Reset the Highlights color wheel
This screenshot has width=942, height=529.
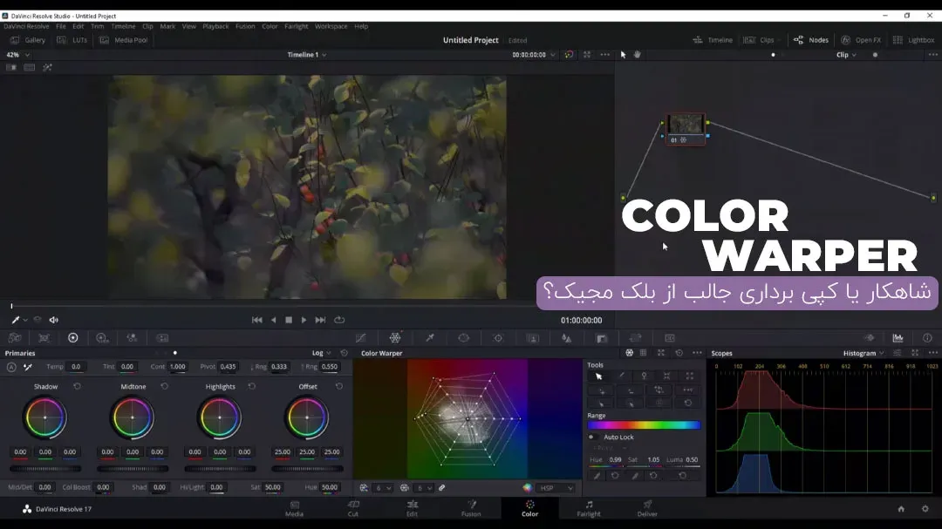pyautogui.click(x=252, y=387)
